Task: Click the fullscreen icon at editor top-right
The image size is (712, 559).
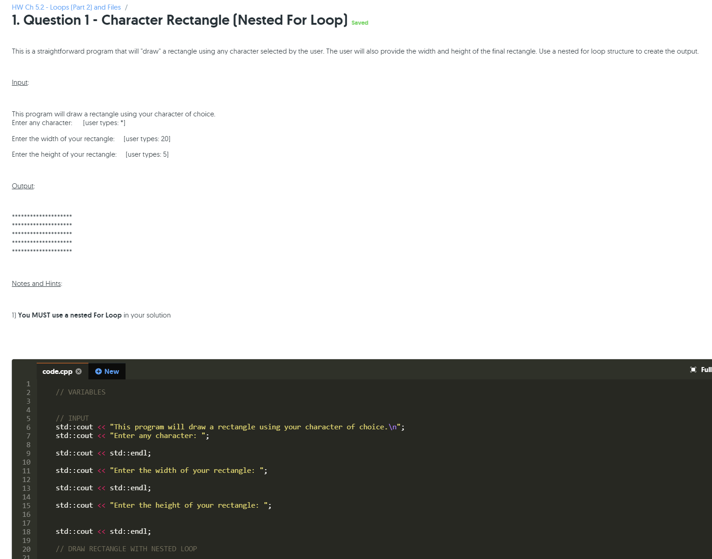Action: pos(693,369)
